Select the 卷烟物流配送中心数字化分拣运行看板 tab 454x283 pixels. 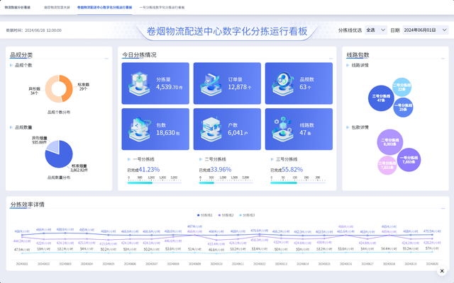(x=104, y=8)
